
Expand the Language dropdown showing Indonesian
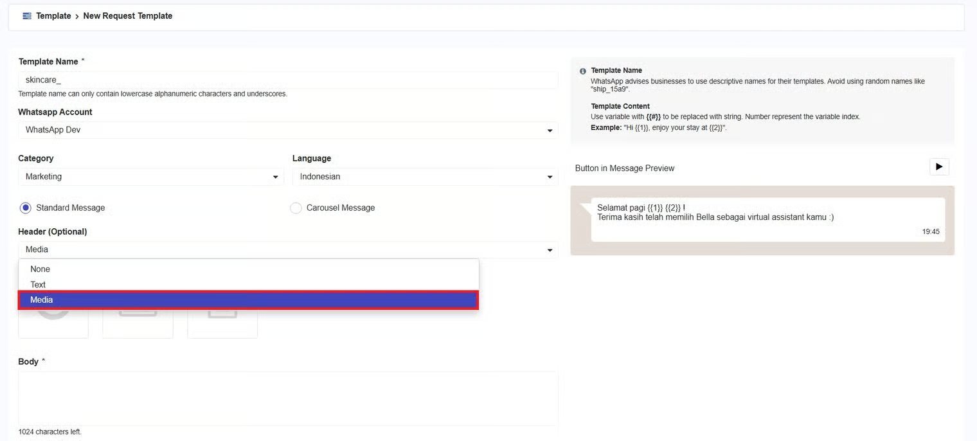tap(424, 177)
